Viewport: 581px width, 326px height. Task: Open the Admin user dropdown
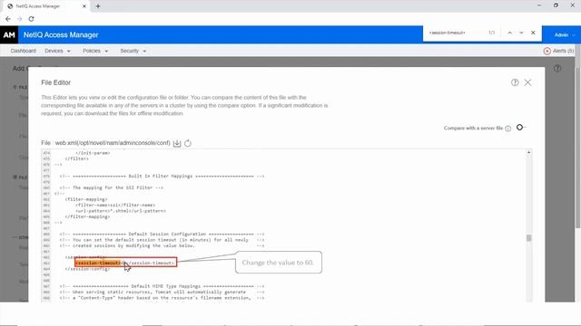click(x=565, y=34)
